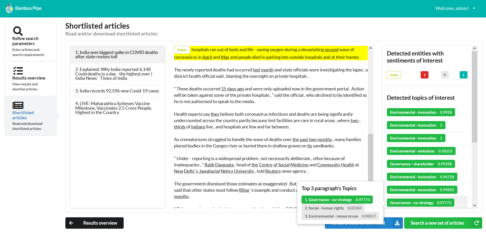Click the Results overview black button

click(95, 223)
